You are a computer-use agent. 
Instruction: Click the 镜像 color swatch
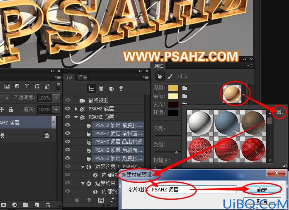[173, 96]
